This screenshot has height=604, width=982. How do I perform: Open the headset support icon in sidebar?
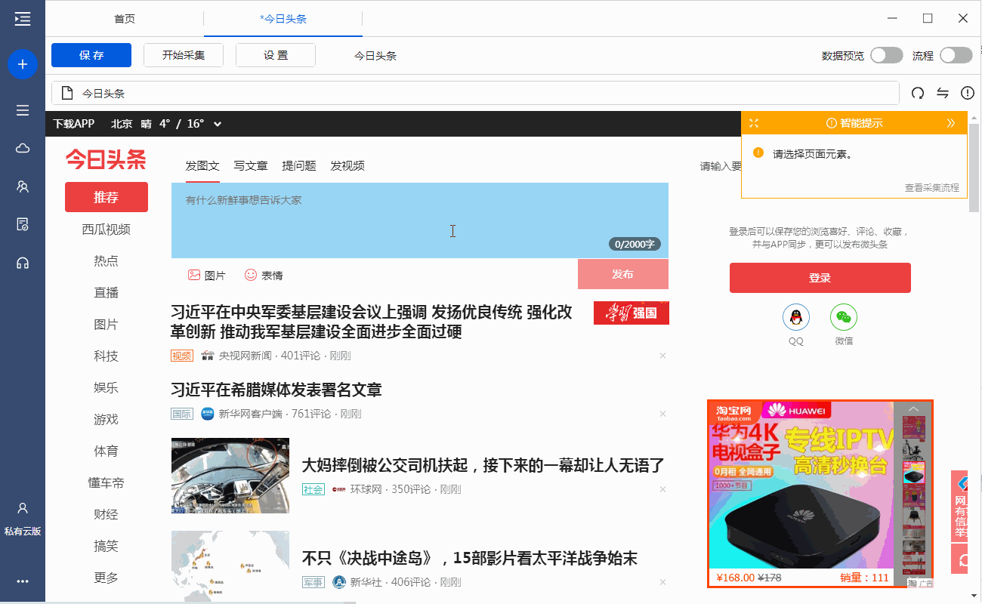click(23, 263)
